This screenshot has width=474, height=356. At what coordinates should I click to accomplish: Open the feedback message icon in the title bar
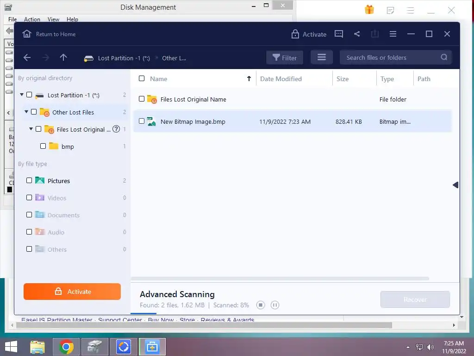pos(338,34)
